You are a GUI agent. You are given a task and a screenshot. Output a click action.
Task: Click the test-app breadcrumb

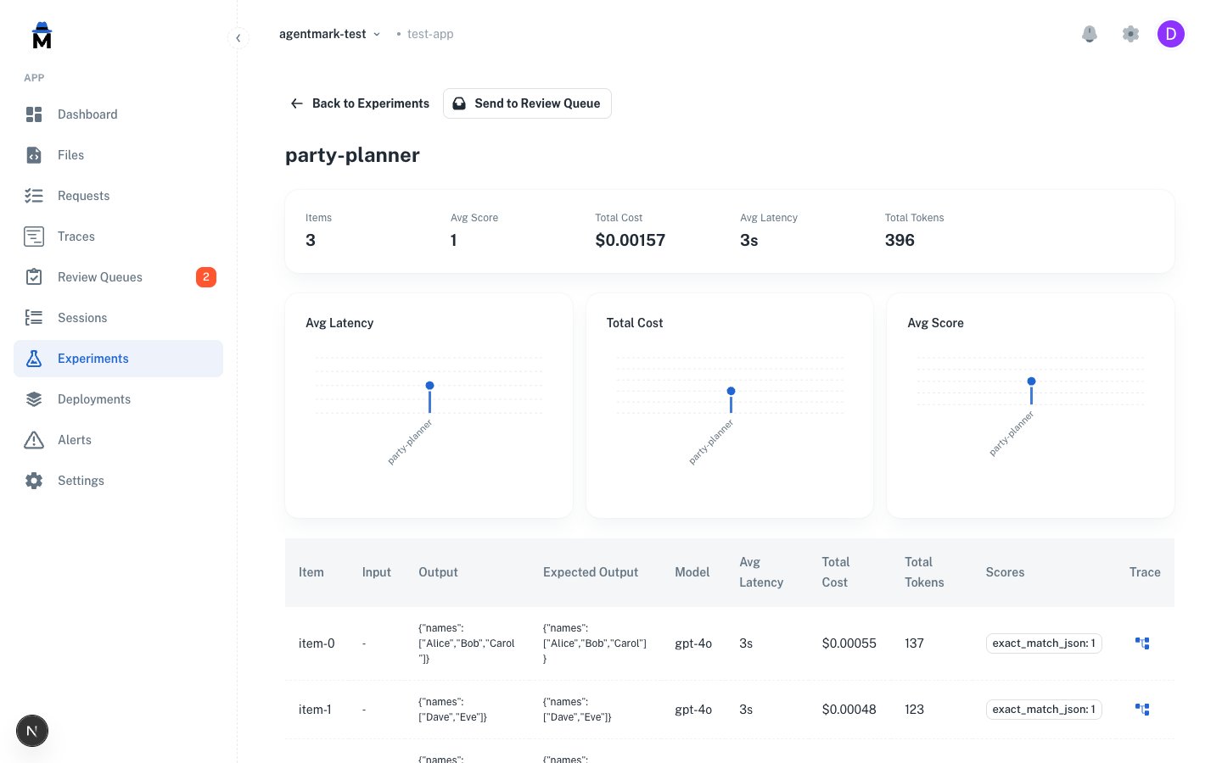click(430, 34)
